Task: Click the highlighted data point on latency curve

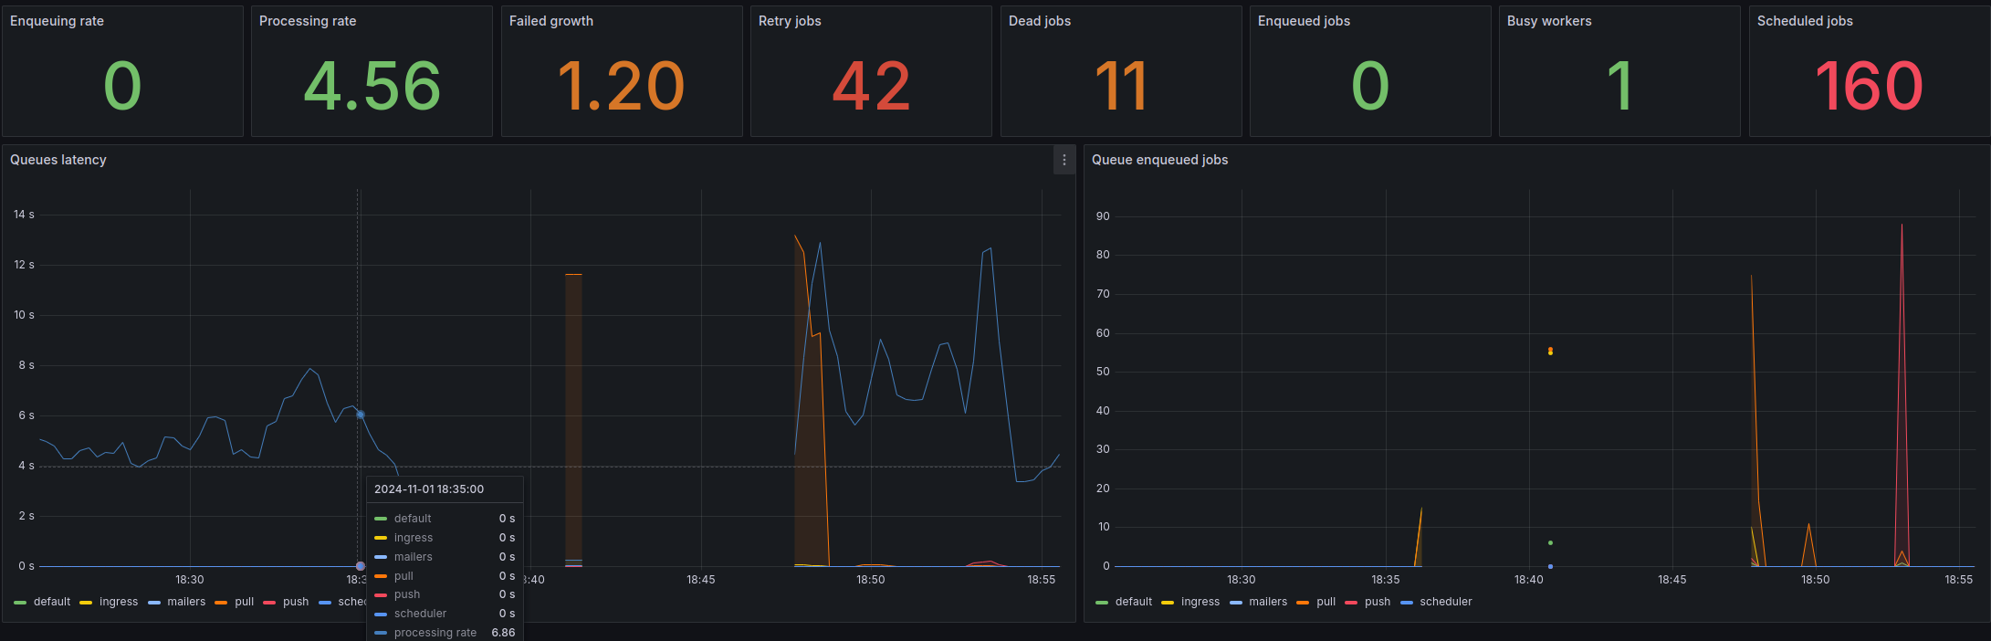Action: click(361, 415)
